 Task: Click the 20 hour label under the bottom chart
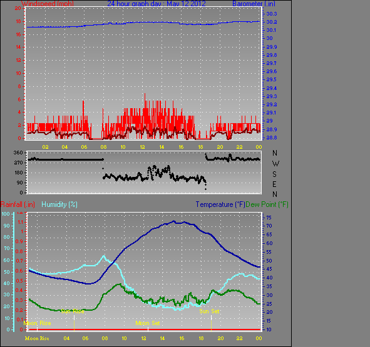point(220,338)
